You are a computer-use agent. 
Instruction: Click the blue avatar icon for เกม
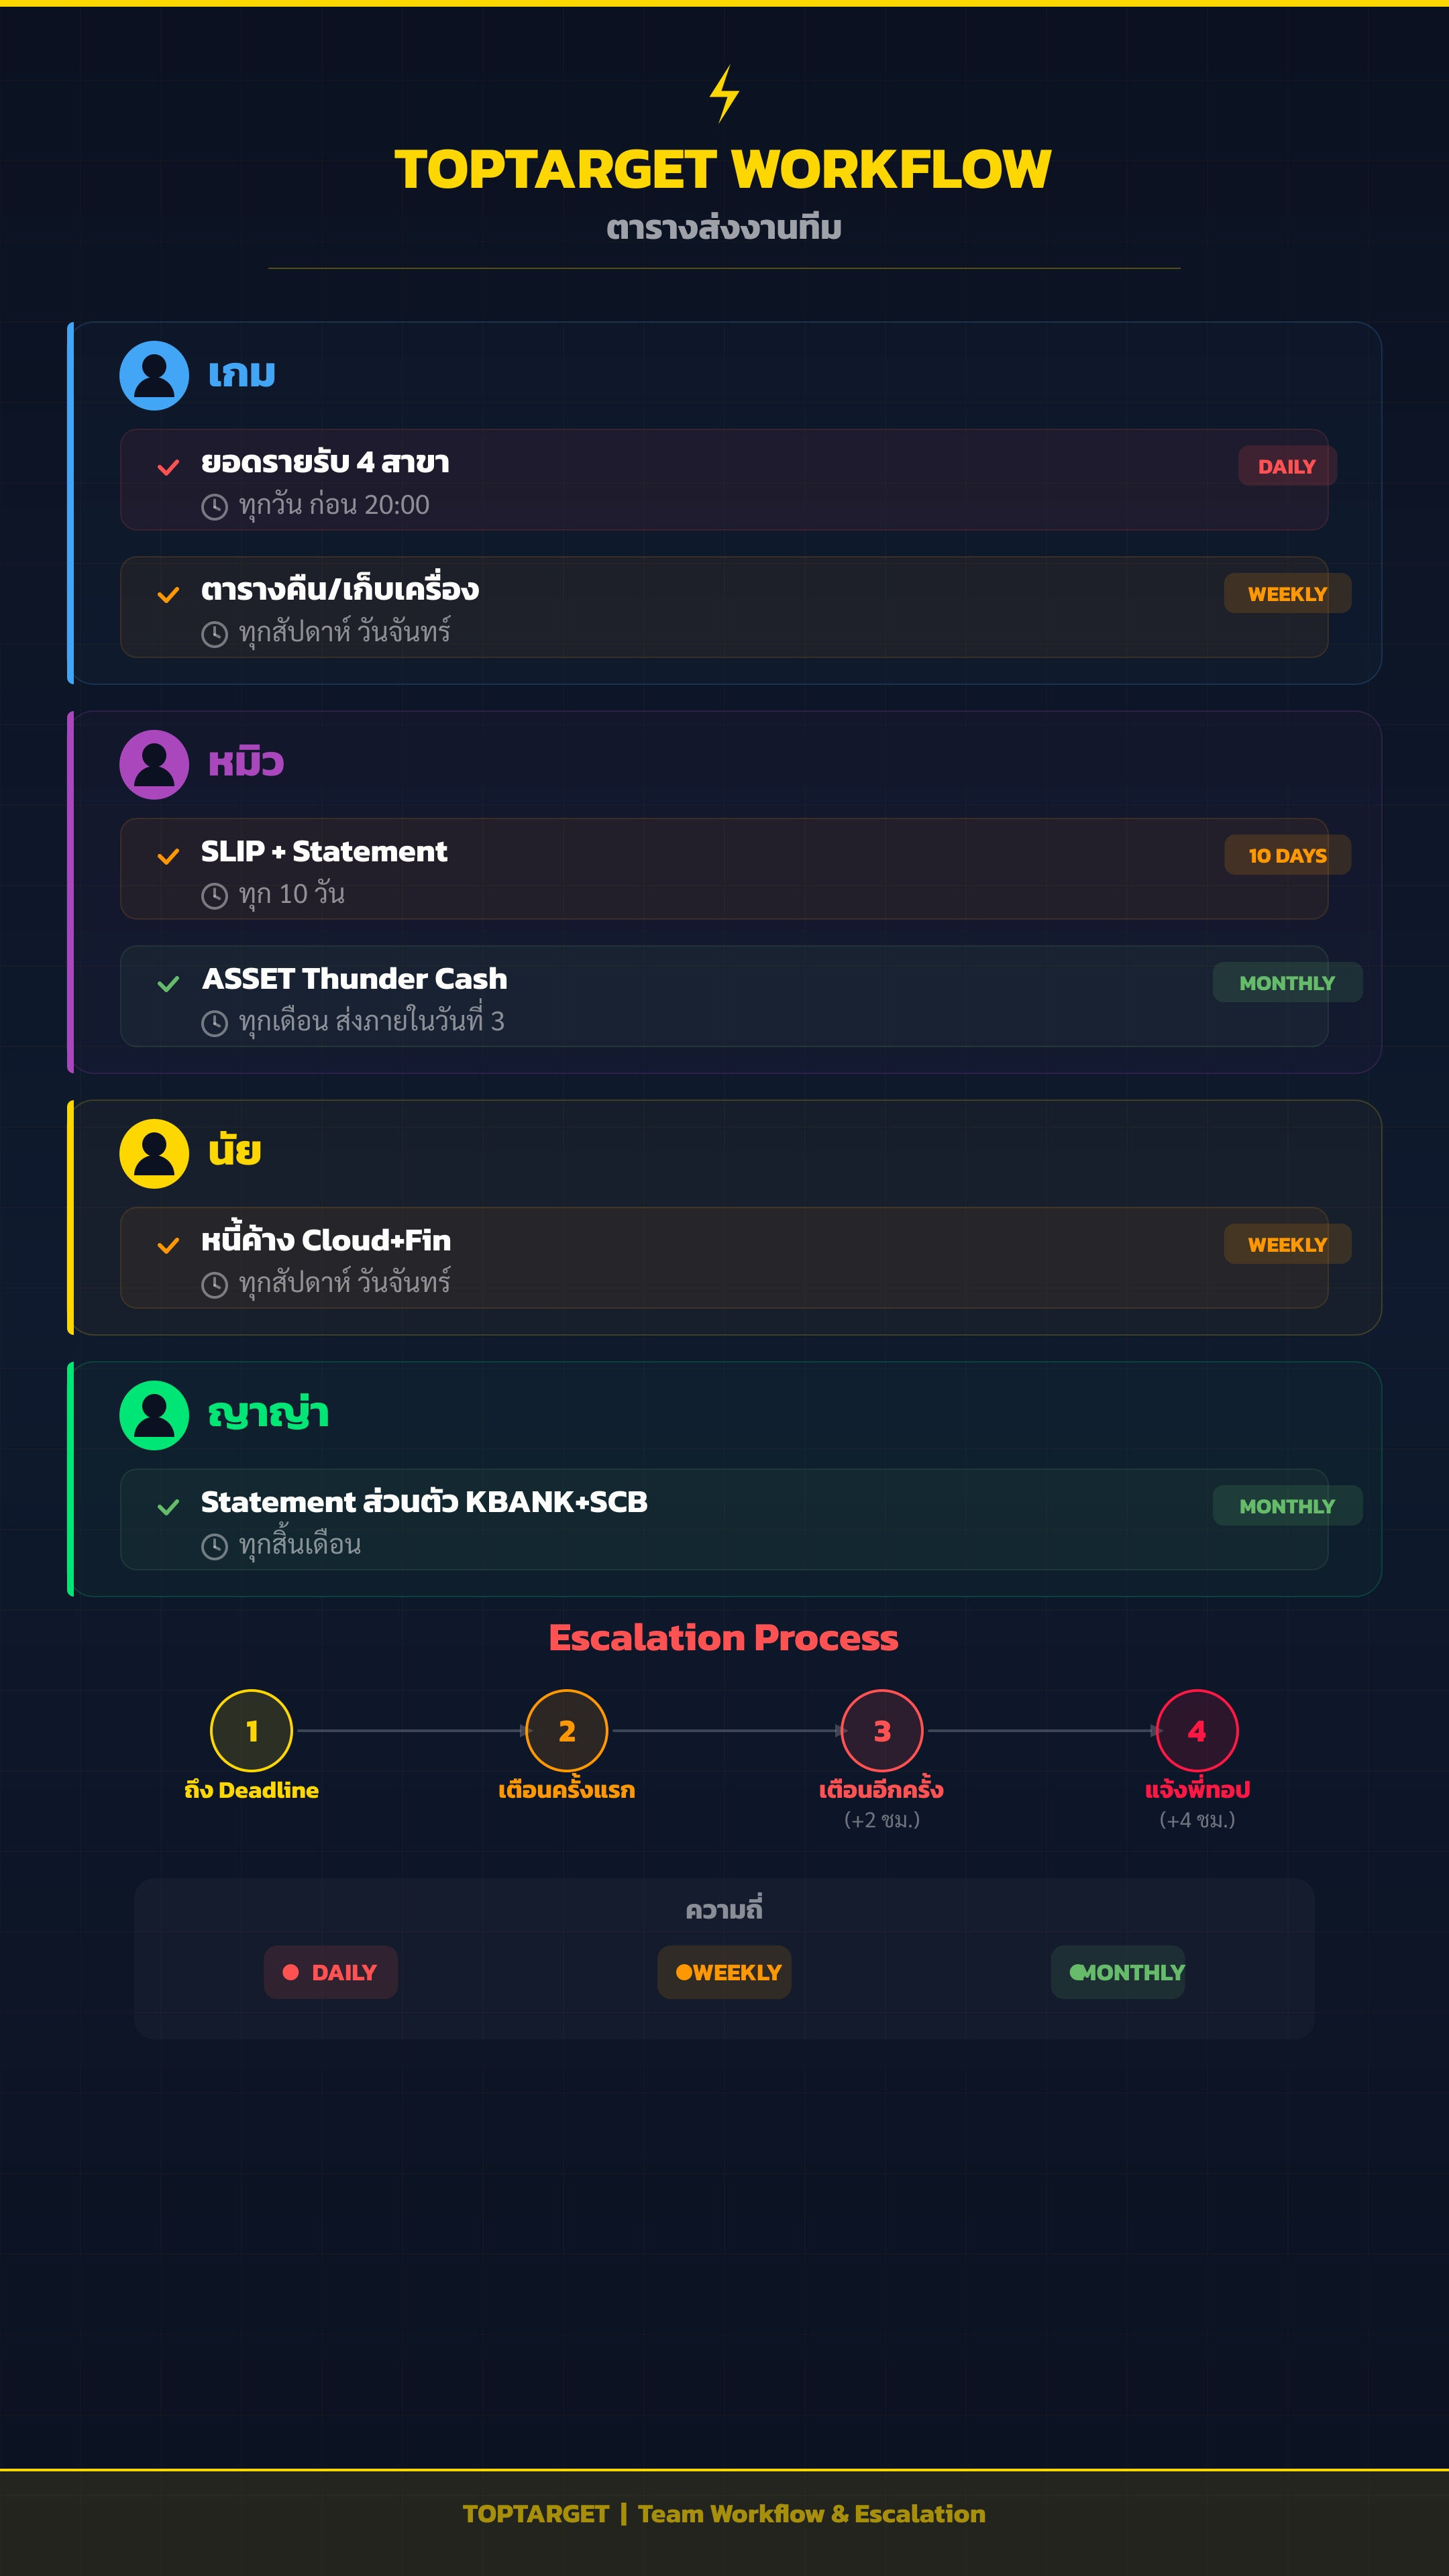pos(154,375)
